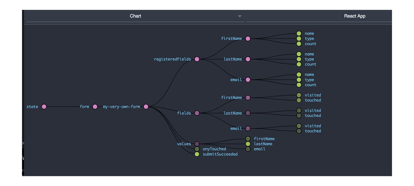The height and width of the screenshot is (186, 414).
Task: Click touched leaf of fields email
Action: coord(299,131)
